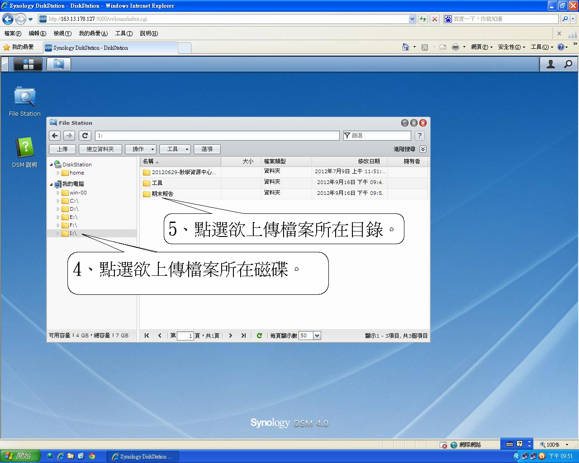Click the 選項 button
Image resolution: width=579 pixels, height=463 pixels.
click(x=207, y=149)
